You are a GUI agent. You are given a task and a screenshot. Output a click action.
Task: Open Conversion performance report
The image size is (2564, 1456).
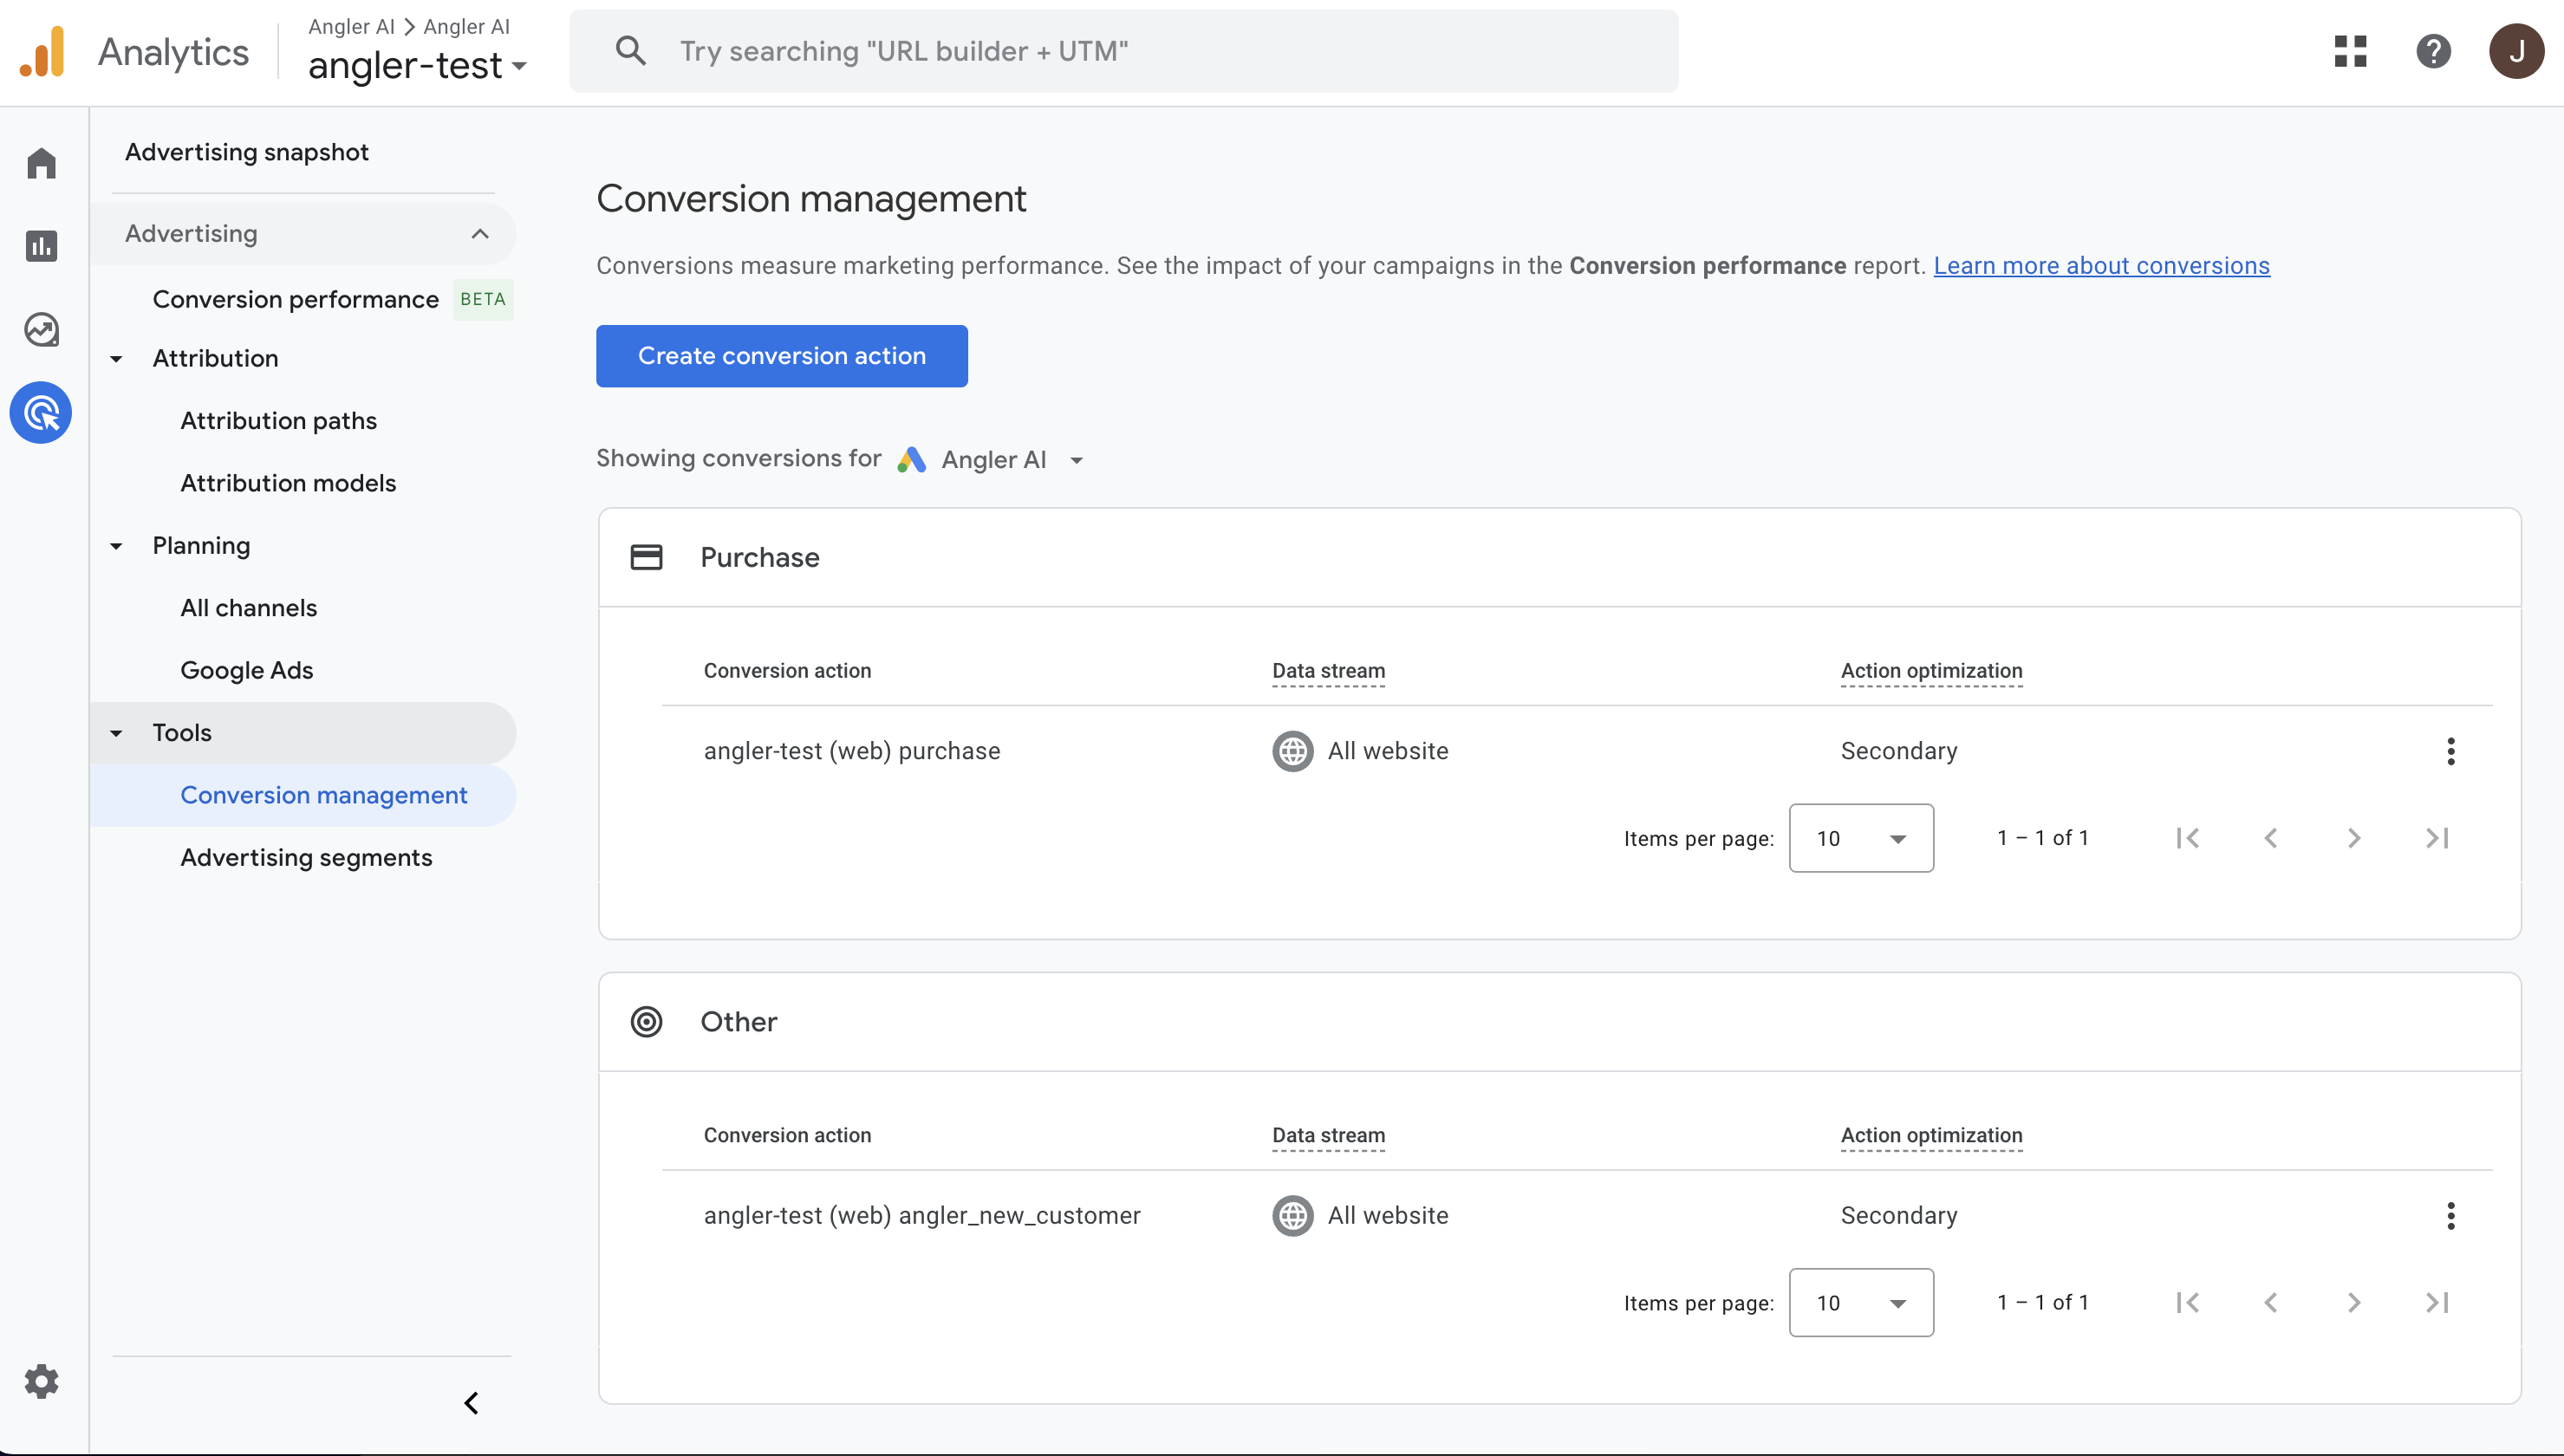click(x=295, y=299)
